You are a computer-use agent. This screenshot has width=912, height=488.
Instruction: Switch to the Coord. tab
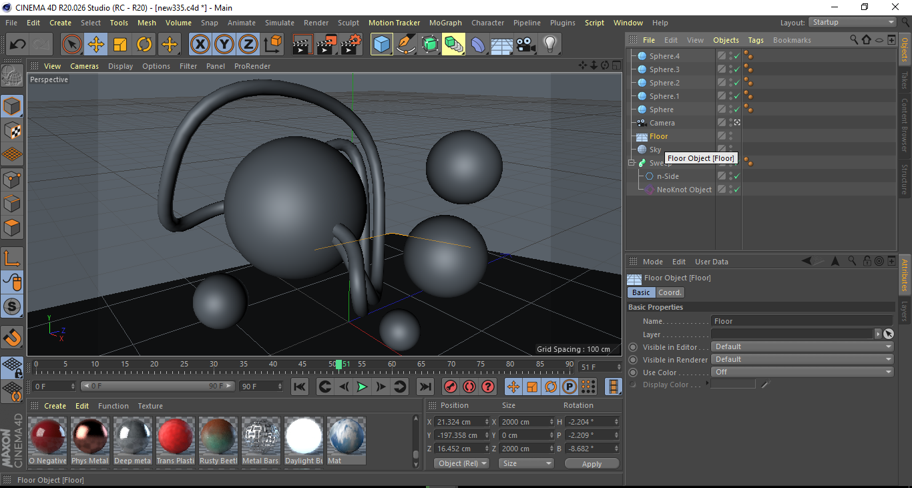[670, 292]
